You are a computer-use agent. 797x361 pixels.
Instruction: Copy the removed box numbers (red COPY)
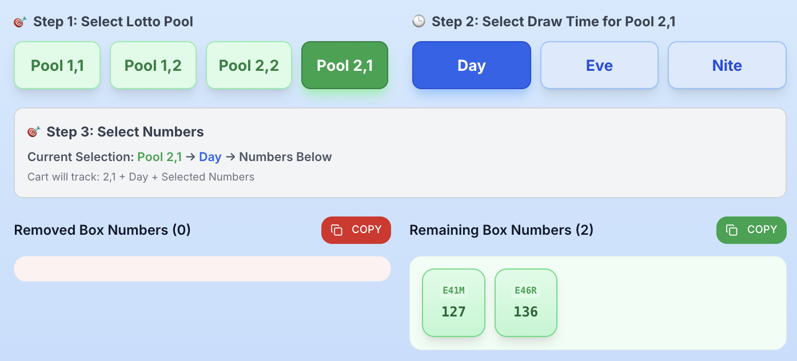356,230
